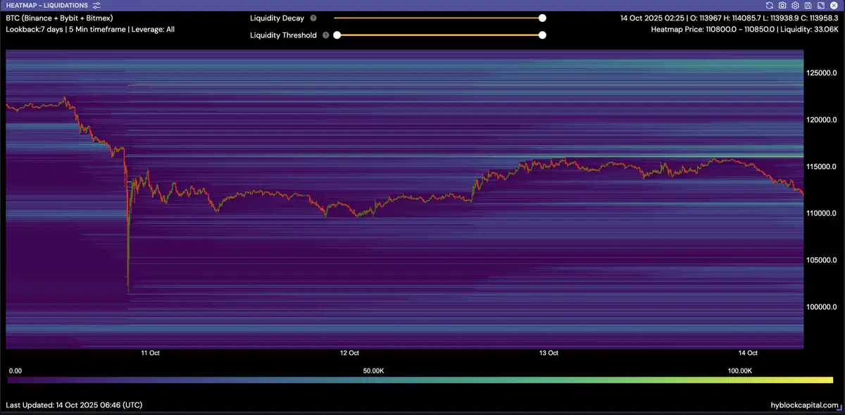Open the hyblockcapital.com link
This screenshot has width=845, height=415.
point(805,405)
